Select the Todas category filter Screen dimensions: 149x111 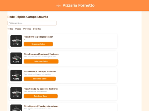(10, 29)
